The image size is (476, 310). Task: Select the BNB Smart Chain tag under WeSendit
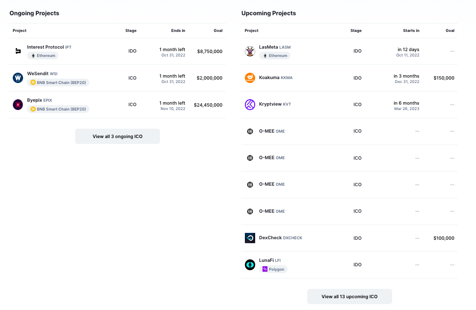point(58,83)
